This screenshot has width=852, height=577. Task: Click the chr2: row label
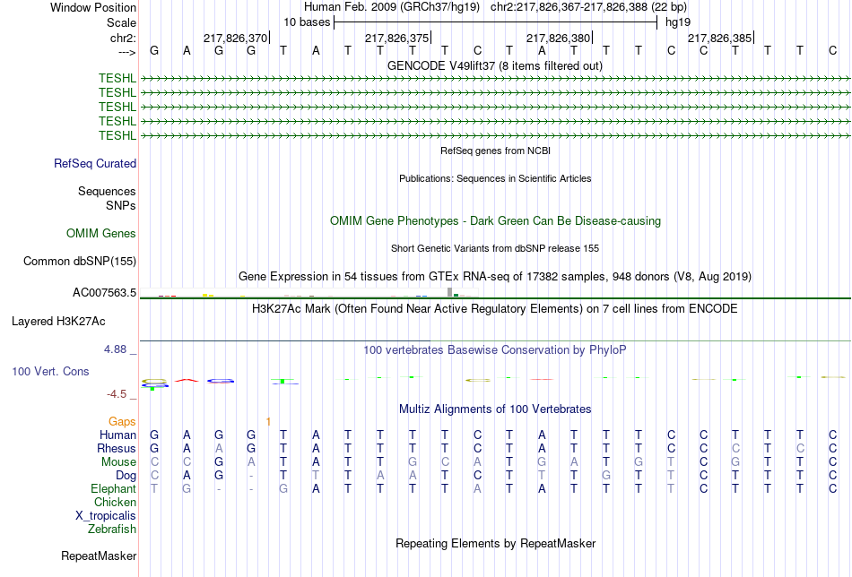124,38
